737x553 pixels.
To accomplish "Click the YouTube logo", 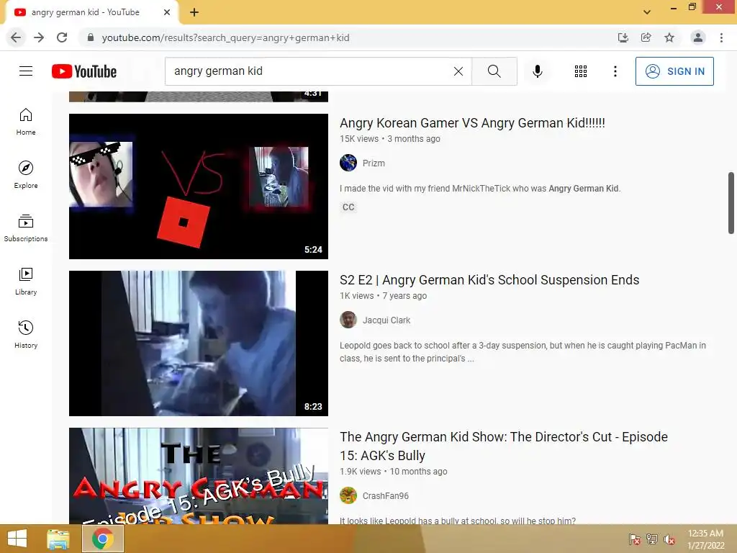I will tap(84, 71).
